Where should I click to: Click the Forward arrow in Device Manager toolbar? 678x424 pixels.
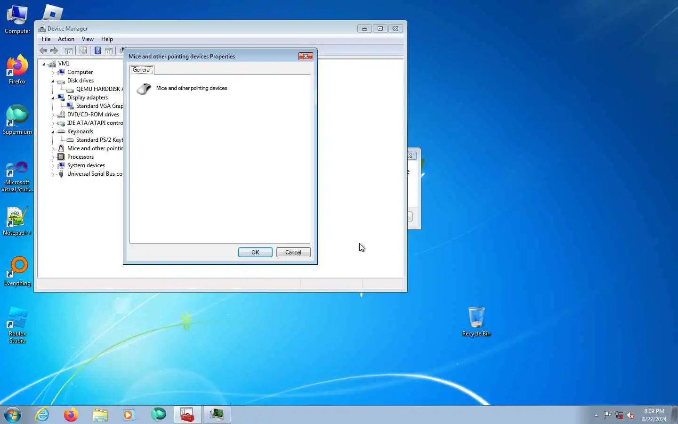point(54,51)
